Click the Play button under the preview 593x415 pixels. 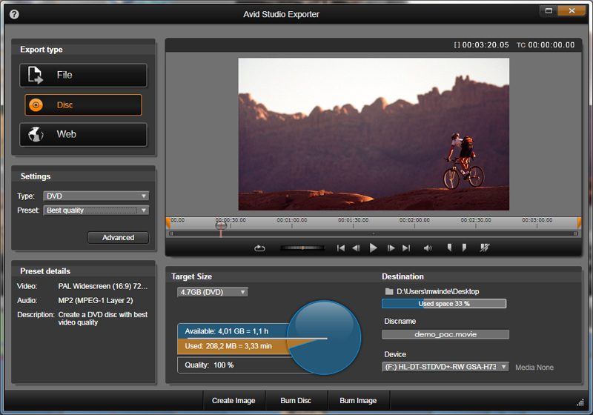pos(374,248)
